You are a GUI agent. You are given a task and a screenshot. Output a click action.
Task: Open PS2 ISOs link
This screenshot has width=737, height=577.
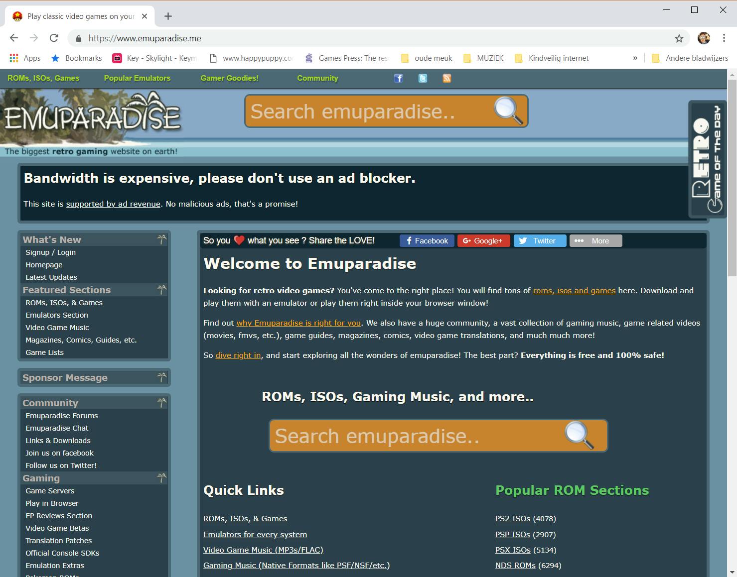pos(513,519)
